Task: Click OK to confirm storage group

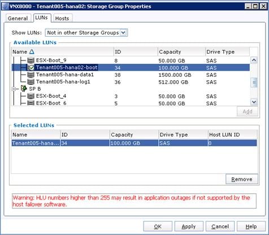Action: click(158, 227)
